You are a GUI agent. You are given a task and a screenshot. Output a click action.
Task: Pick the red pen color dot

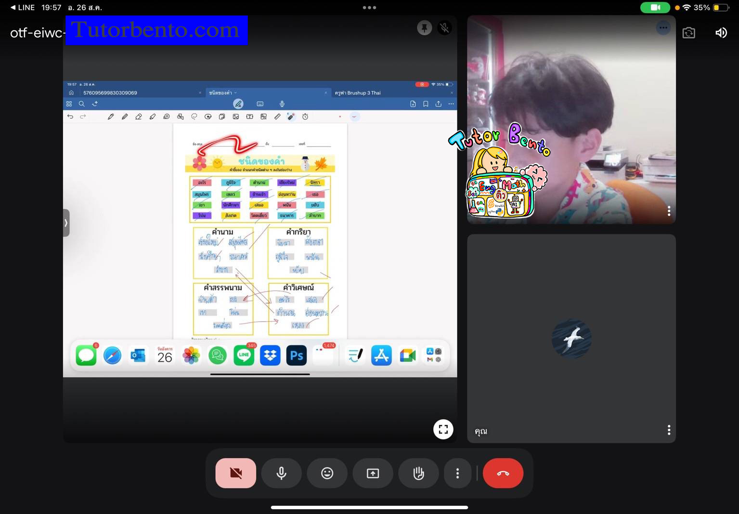[x=340, y=117]
